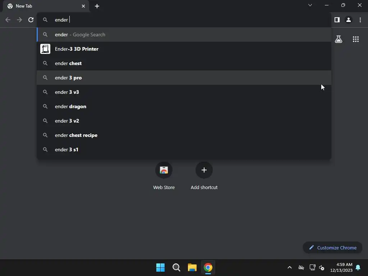This screenshot has height=276, width=368.
Task: Click the back navigation arrow
Action: 8,20
